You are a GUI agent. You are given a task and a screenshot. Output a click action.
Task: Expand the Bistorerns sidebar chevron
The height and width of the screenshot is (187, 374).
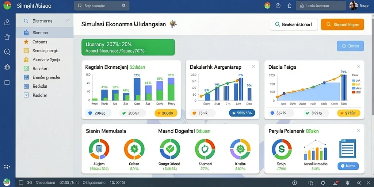(x=67, y=21)
